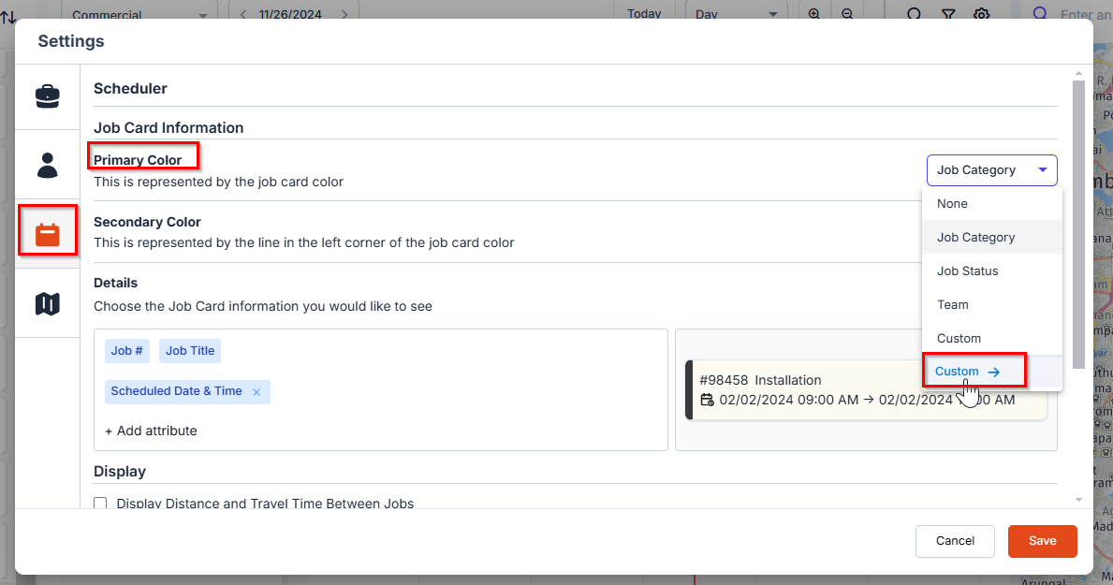Viewport: 1113px width, 585px height.
Task: Click the scrollbar down arrow
Action: click(1079, 500)
